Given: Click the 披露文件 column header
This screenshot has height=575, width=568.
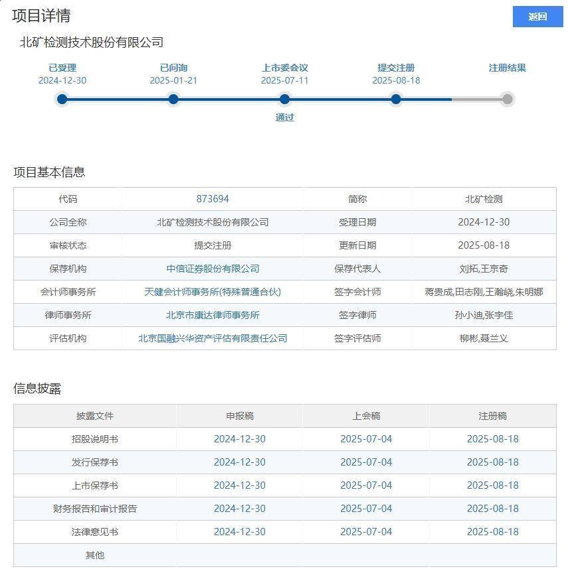Looking at the screenshot, I should coord(95,416).
